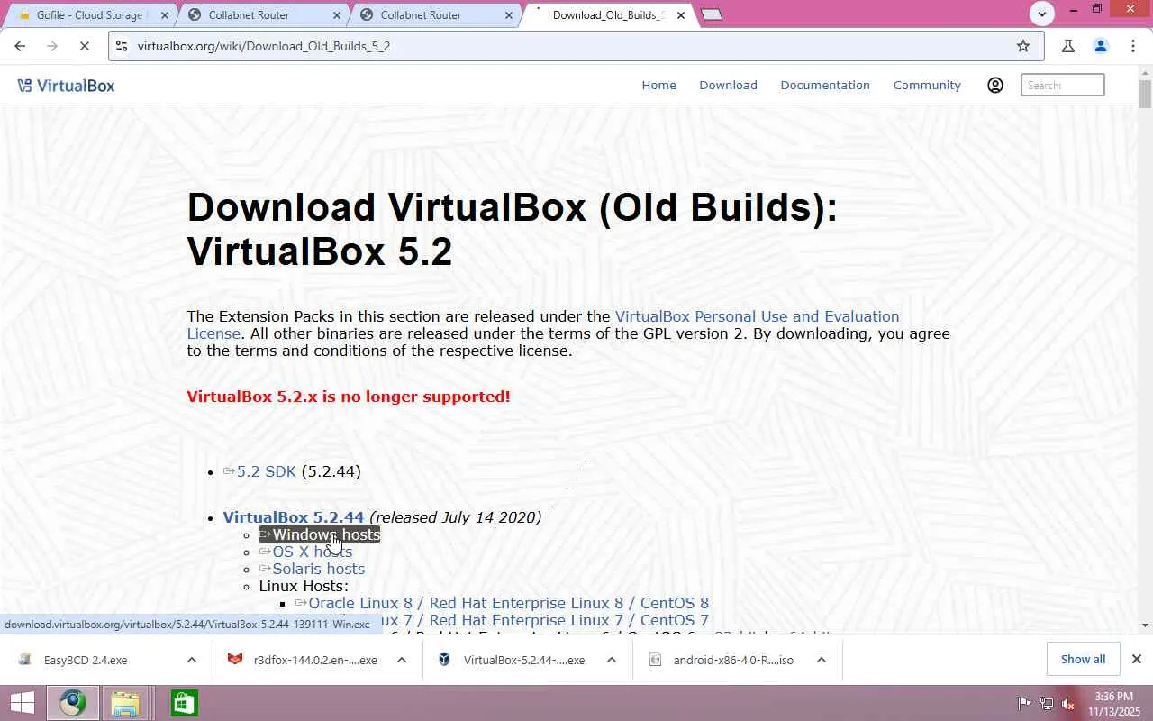
Task: Launch the green Store icon in taskbar
Action: tap(184, 703)
